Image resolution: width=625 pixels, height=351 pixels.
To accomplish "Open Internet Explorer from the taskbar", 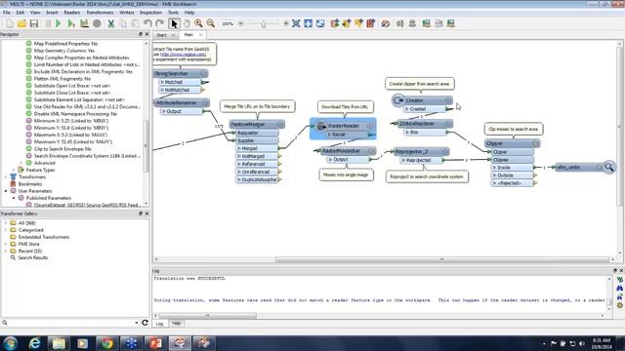I will (x=35, y=343).
